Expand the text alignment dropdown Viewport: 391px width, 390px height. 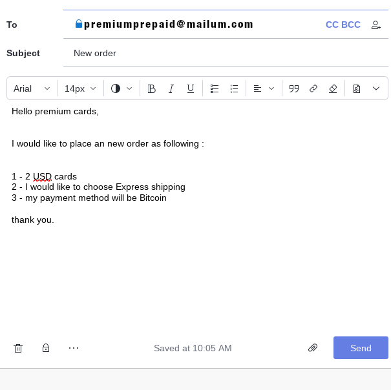tap(264, 88)
